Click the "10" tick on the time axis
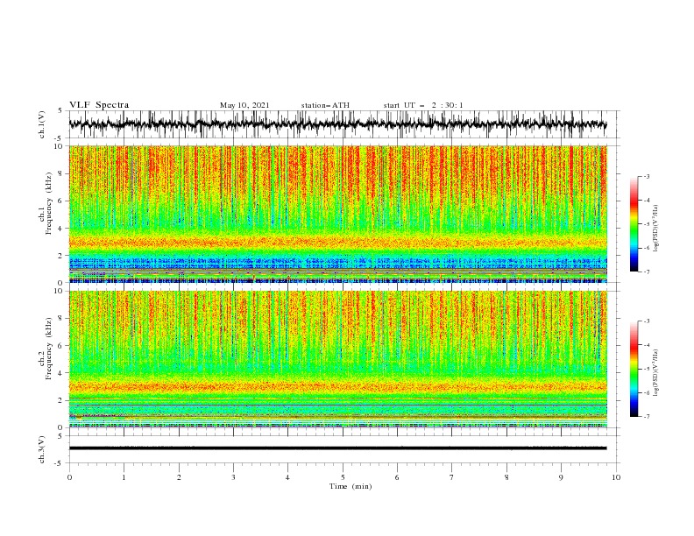The height and width of the screenshot is (536, 694). point(616,477)
